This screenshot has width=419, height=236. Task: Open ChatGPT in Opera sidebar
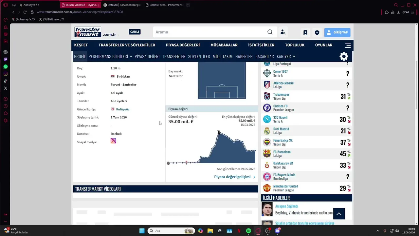coord(6,52)
